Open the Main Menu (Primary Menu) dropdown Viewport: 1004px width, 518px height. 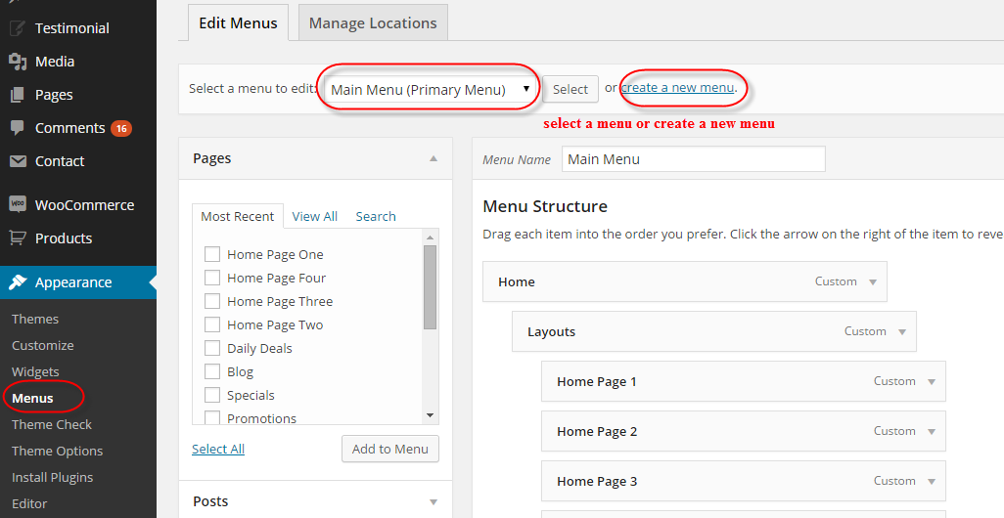pos(431,89)
